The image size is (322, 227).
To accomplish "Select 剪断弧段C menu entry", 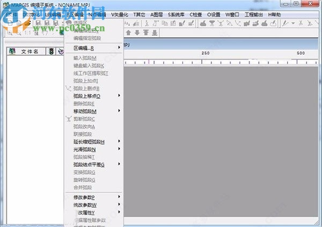I will click(x=84, y=119).
